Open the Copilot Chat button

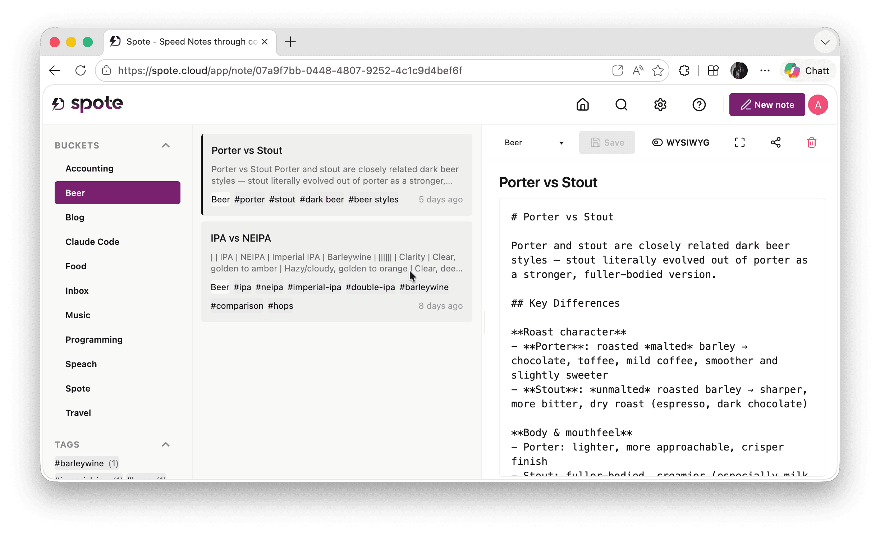pyautogui.click(x=808, y=70)
